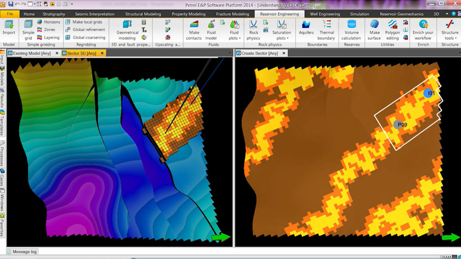Click the help question mark icon
Viewport: 461px width, 259px height.
pos(454,14)
